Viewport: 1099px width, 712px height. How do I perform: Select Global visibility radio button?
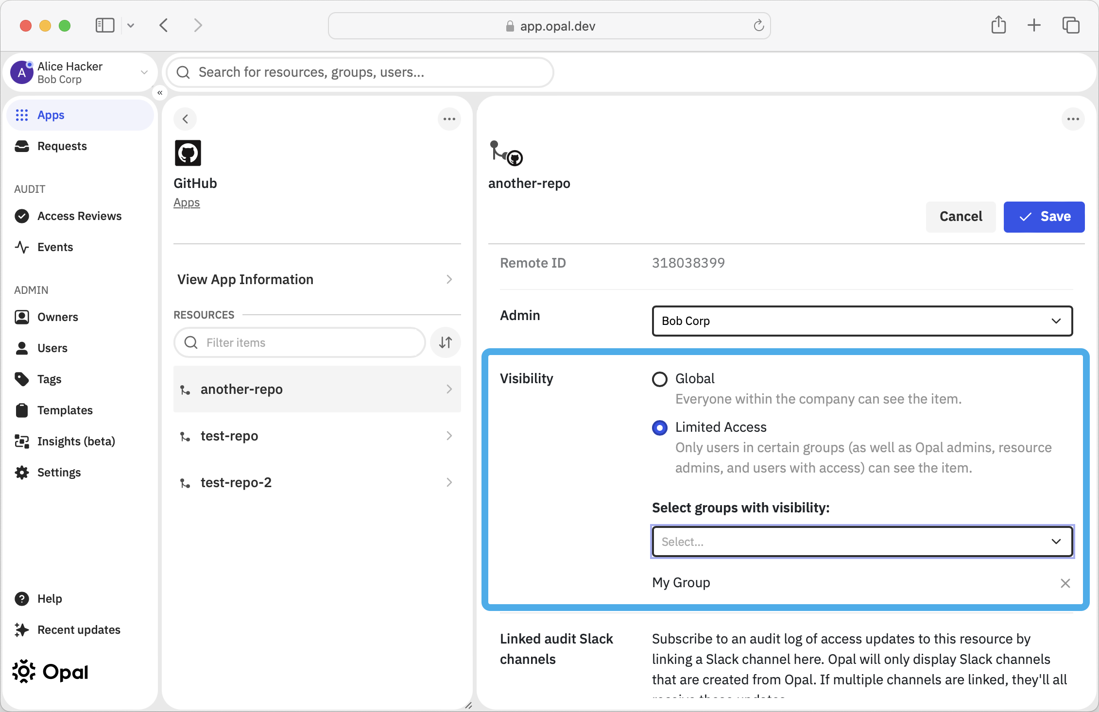pos(660,379)
